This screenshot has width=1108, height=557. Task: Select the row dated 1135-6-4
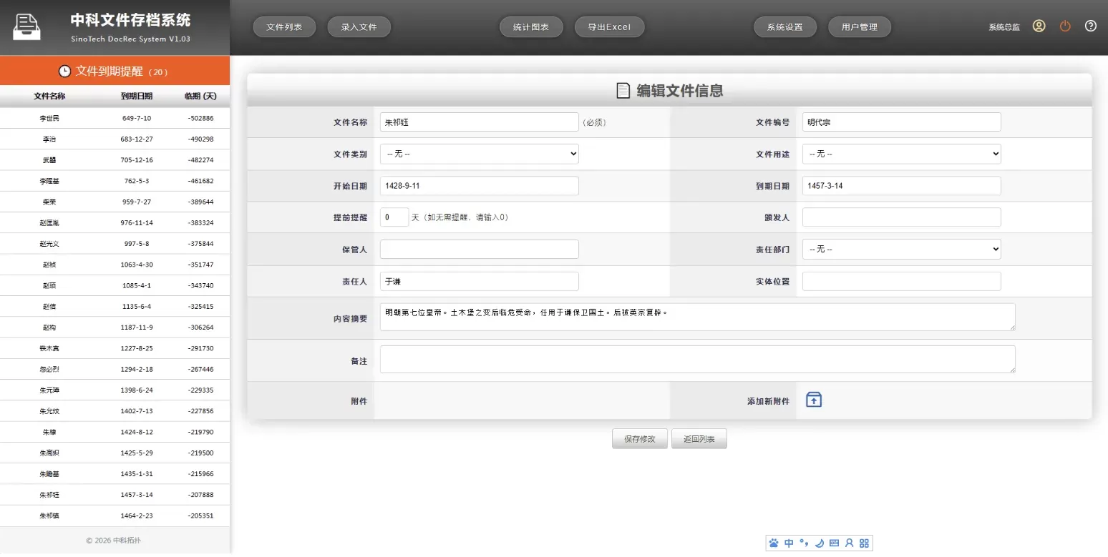[x=115, y=306]
